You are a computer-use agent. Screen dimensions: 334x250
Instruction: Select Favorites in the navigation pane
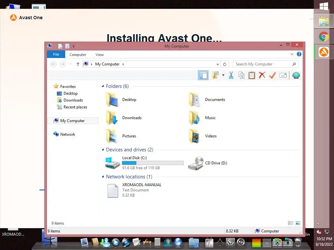(65, 86)
